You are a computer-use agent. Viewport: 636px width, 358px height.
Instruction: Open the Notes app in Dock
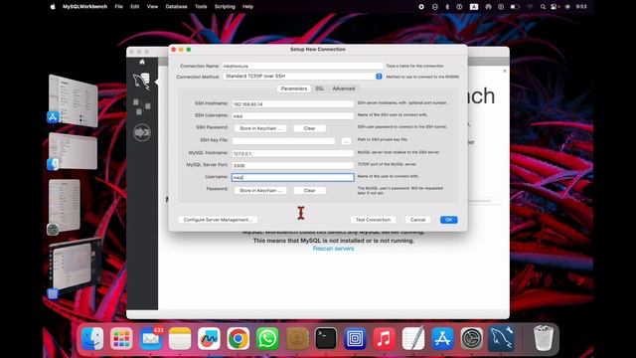[180, 338]
